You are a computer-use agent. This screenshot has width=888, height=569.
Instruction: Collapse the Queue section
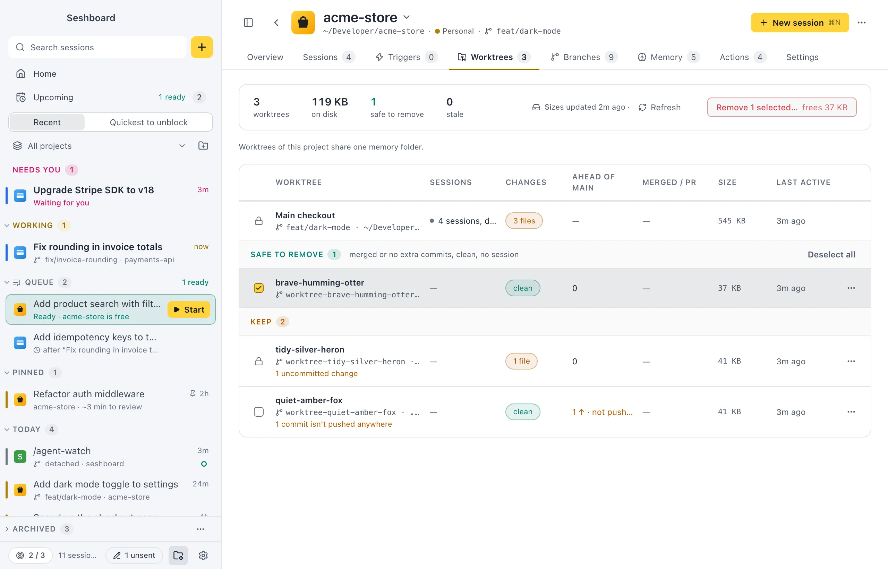pos(7,282)
